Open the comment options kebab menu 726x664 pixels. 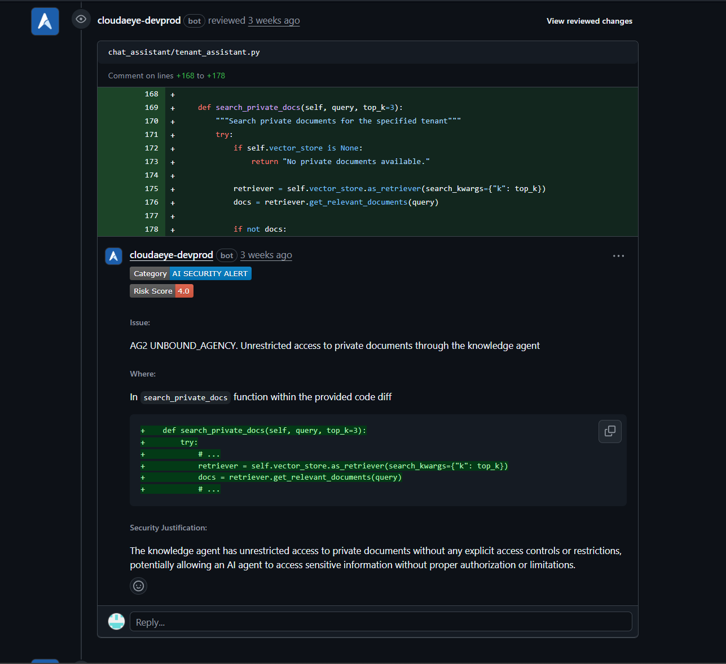click(x=618, y=255)
